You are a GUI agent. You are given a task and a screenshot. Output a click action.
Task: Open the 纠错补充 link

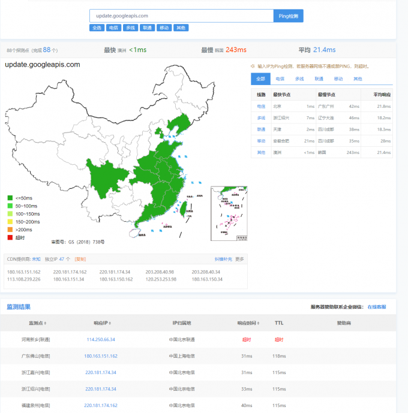[x=223, y=259]
